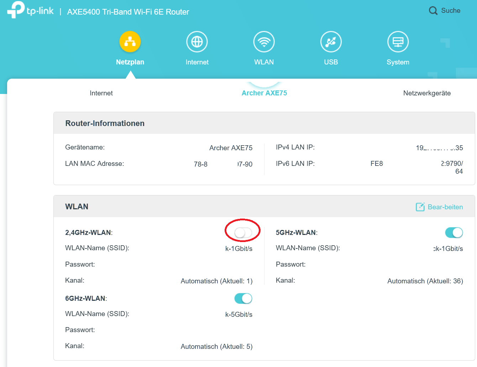Screen dimensions: 477x367
Task: Click 'Automatisch (Aktuell: 36)' channel value
Action: [x=425, y=281]
